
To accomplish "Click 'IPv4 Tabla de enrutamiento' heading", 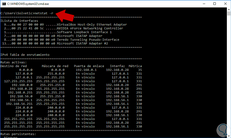I will click(x=25, y=55).
